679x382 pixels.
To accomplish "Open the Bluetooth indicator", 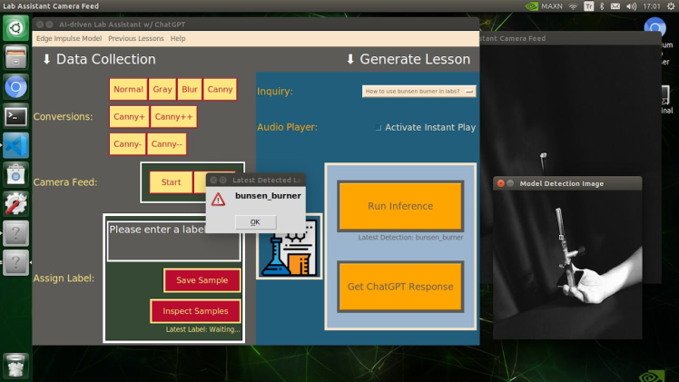I will click(602, 6).
